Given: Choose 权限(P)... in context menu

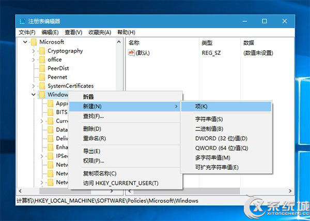Looking at the screenshot, I should (x=126, y=161).
